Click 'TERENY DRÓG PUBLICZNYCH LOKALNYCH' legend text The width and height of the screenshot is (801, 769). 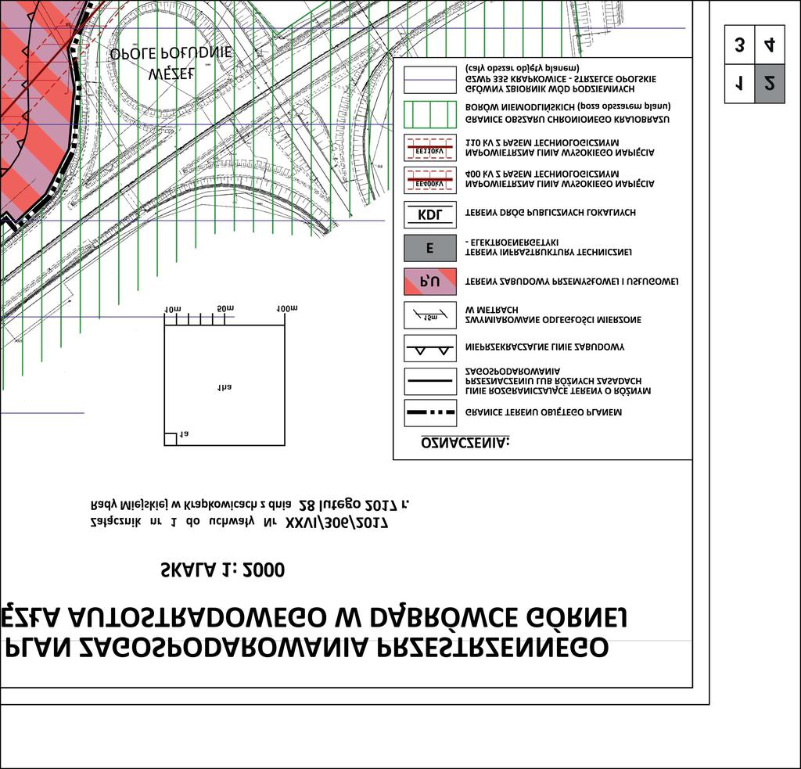(x=550, y=213)
